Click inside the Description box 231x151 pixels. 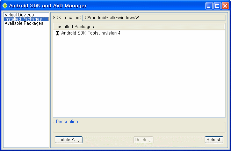[139, 128]
